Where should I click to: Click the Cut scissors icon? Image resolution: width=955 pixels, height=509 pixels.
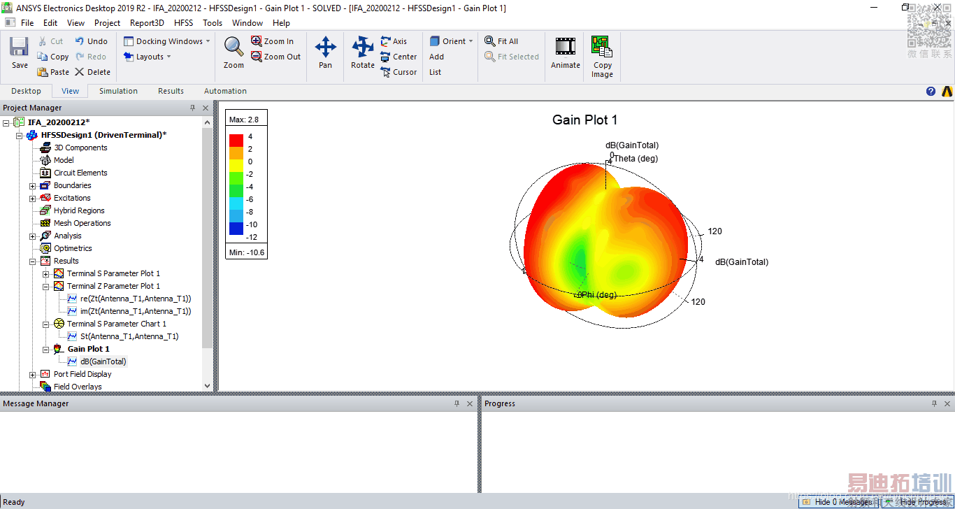pyautogui.click(x=43, y=41)
